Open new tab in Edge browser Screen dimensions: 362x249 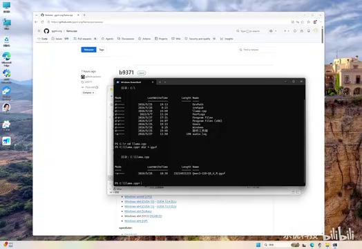[84, 15]
